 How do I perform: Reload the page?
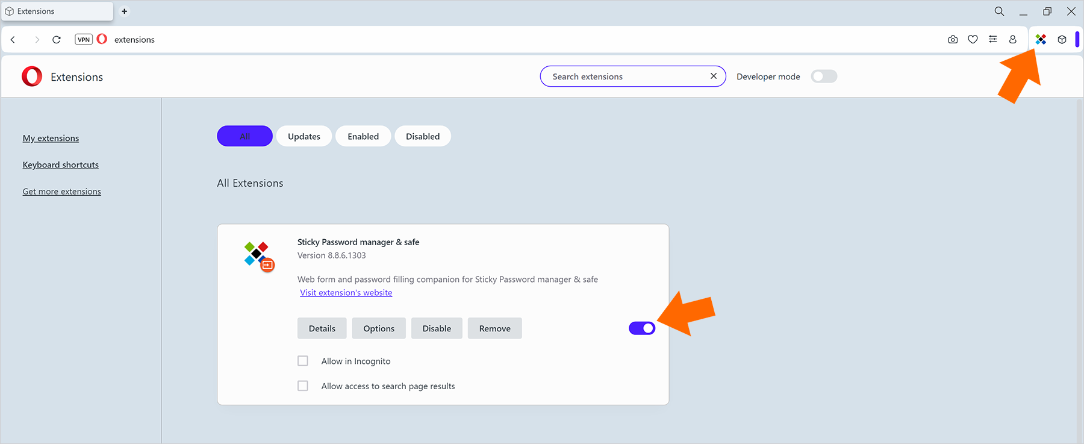(x=57, y=40)
